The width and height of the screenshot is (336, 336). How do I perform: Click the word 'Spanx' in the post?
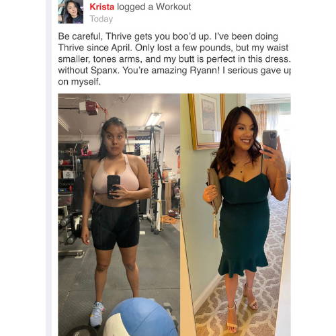[104, 71]
